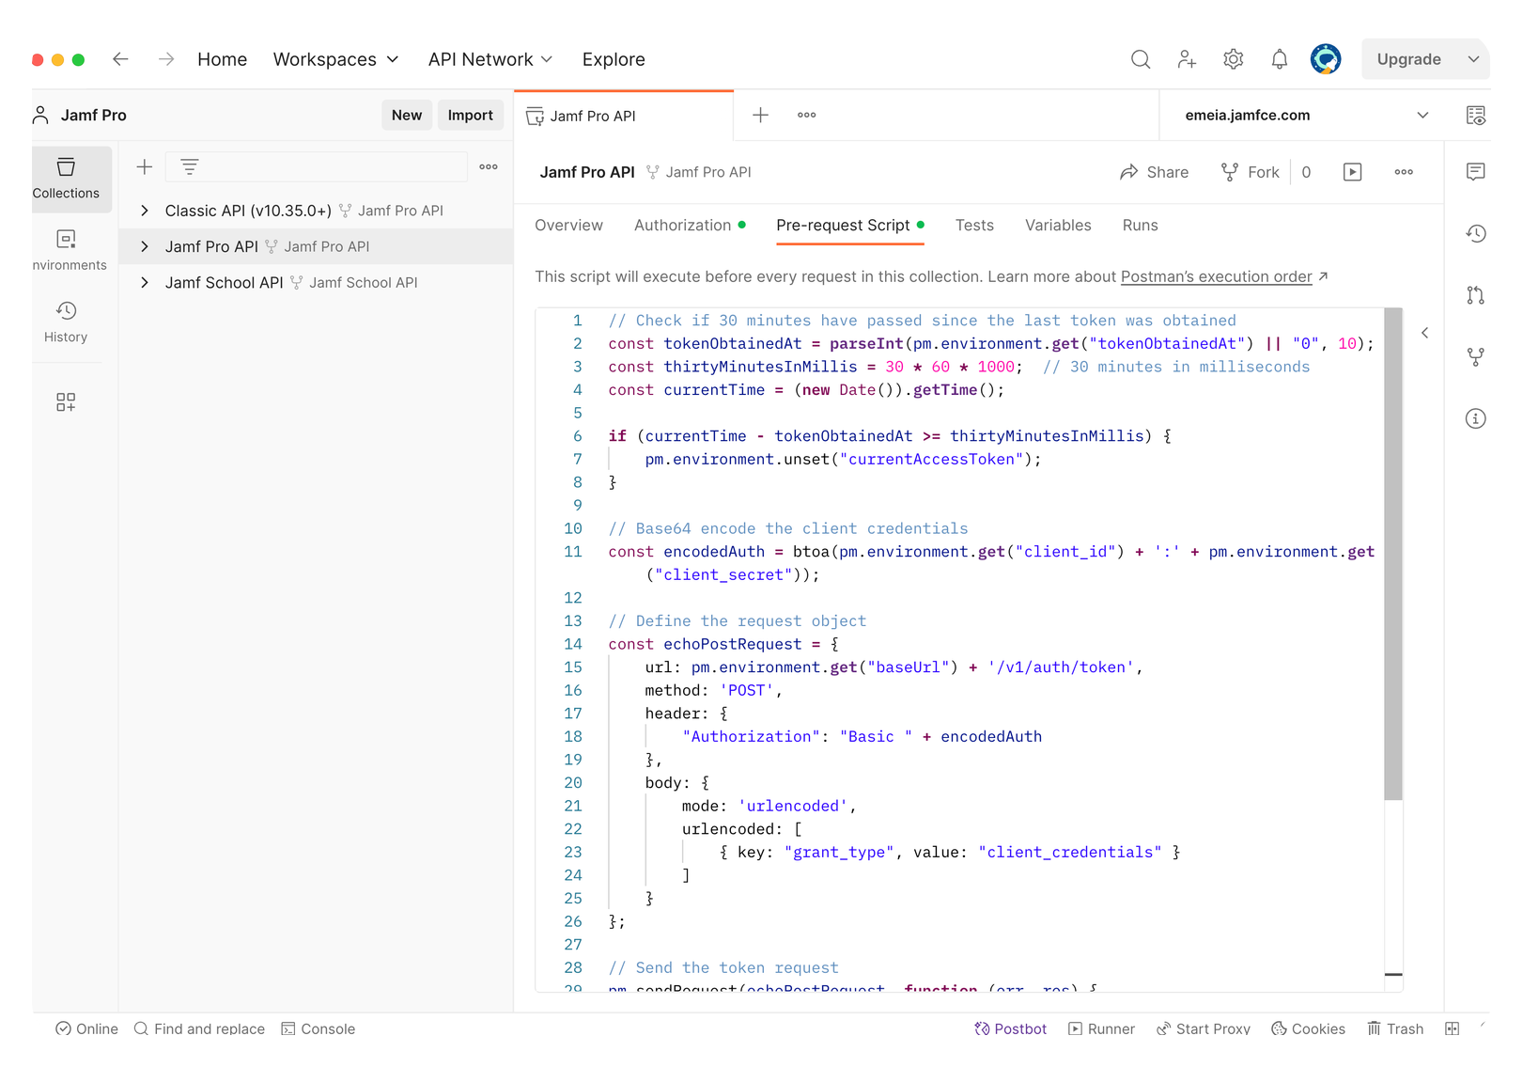Open the changelog history icon on the right sidebar
The height and width of the screenshot is (1067, 1523).
(x=1475, y=234)
